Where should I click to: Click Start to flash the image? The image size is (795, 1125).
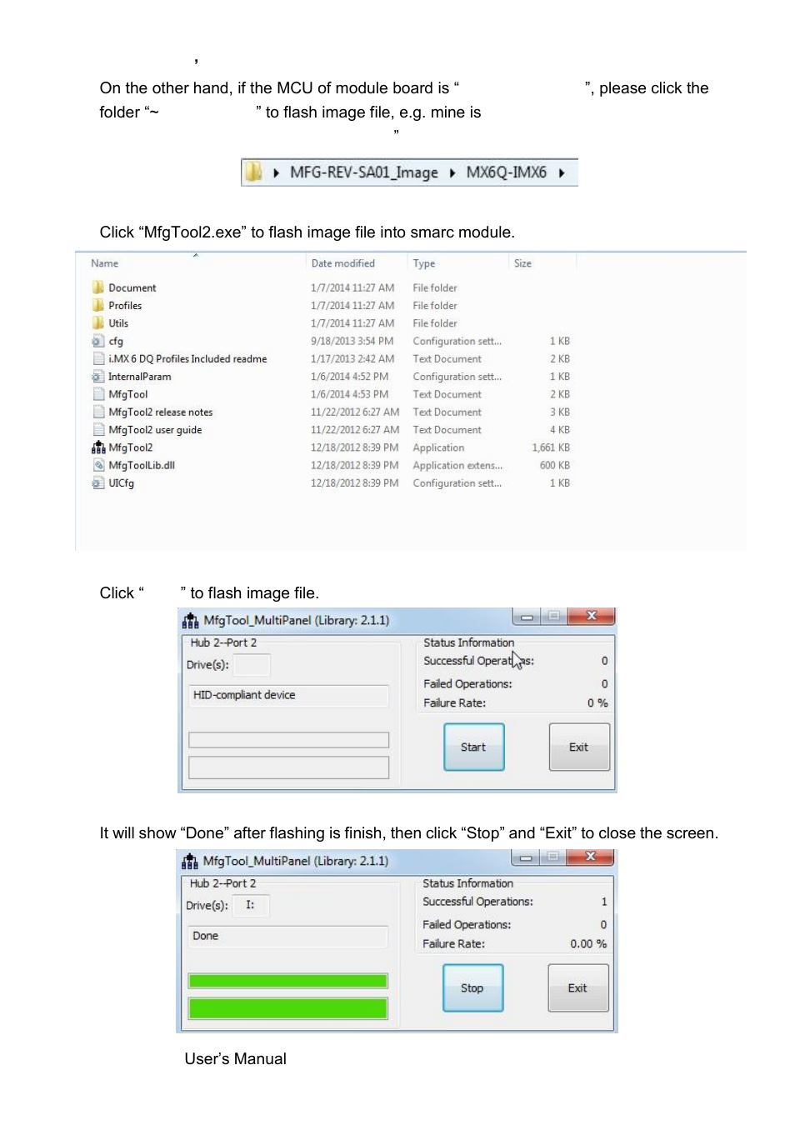(474, 747)
